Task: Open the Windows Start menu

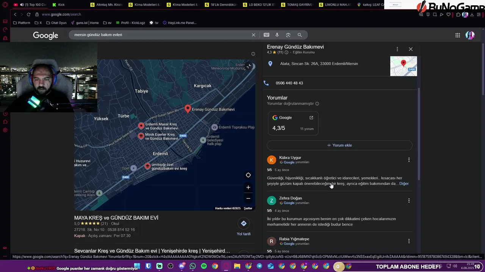Action: click(x=137, y=266)
